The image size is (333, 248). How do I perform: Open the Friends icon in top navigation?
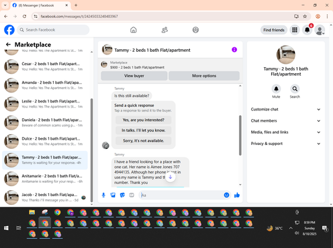tap(165, 30)
